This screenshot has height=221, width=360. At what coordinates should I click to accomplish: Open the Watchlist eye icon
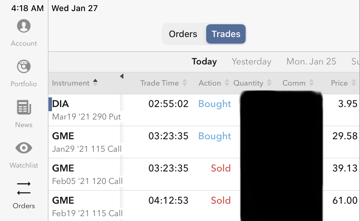[24, 148]
